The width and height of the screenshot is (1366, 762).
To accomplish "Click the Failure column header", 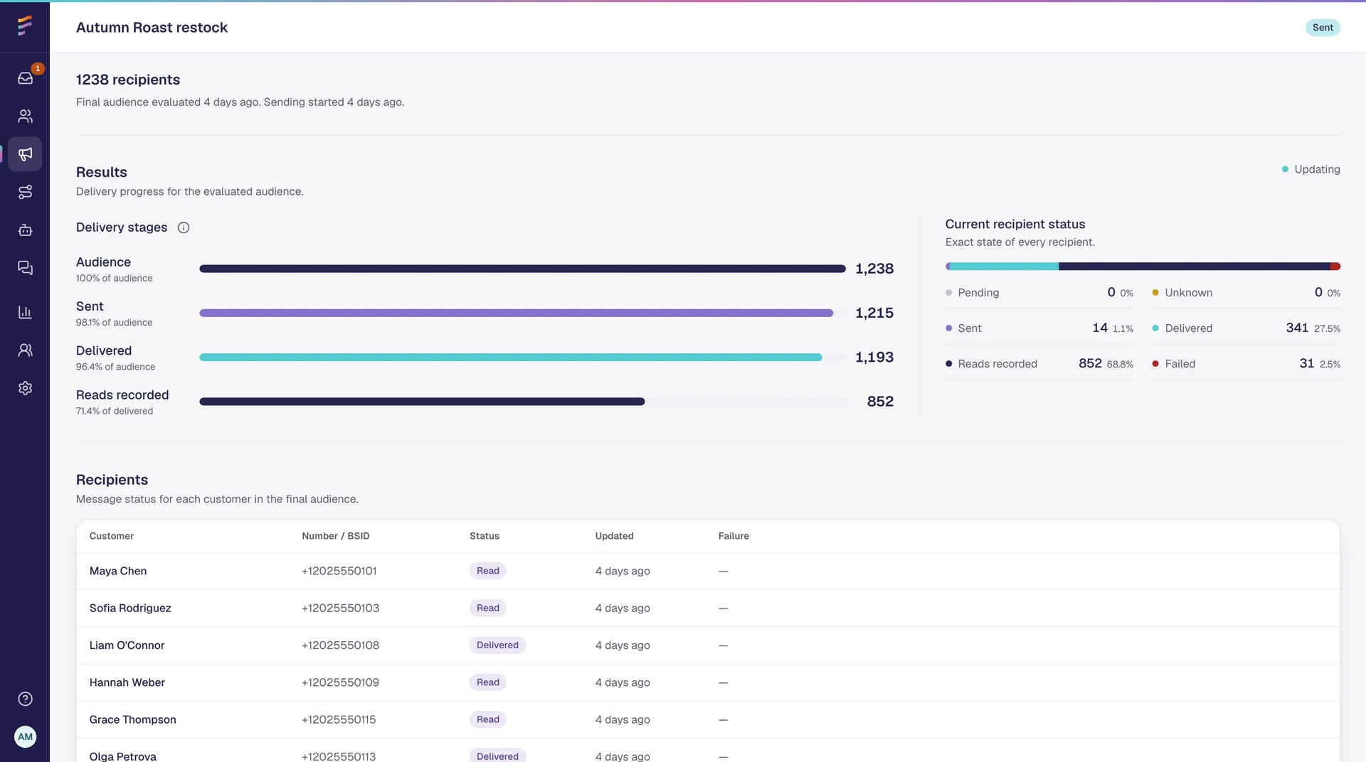I will coord(734,536).
